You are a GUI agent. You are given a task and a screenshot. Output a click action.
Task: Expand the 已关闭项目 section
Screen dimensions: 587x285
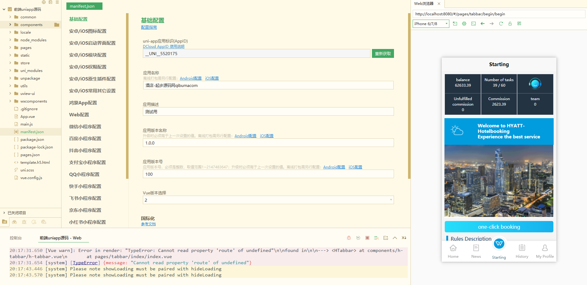[4, 213]
